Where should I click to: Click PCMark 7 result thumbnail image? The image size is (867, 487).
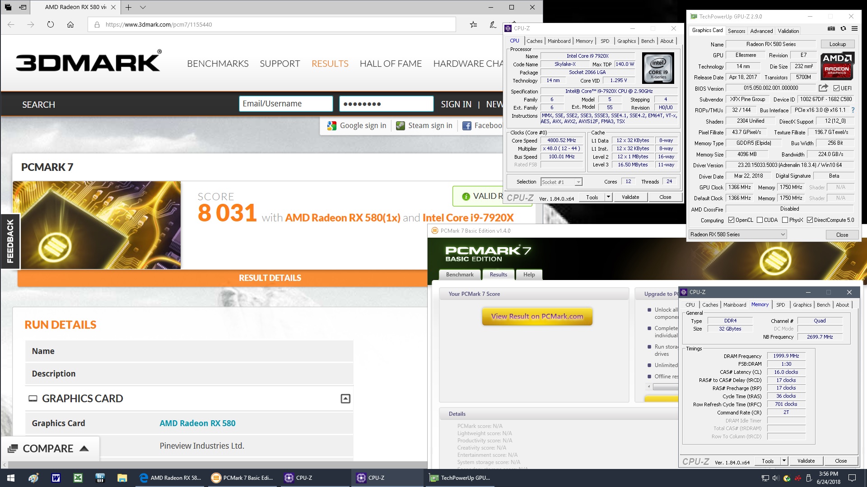pyautogui.click(x=97, y=225)
